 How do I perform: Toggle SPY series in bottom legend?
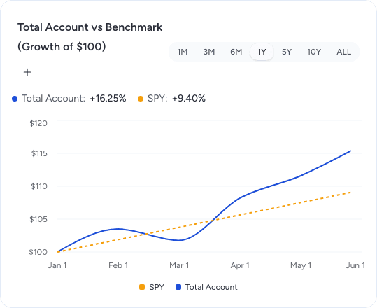[152, 287]
